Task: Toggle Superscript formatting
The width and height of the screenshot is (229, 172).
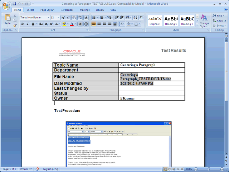Action: (52, 24)
